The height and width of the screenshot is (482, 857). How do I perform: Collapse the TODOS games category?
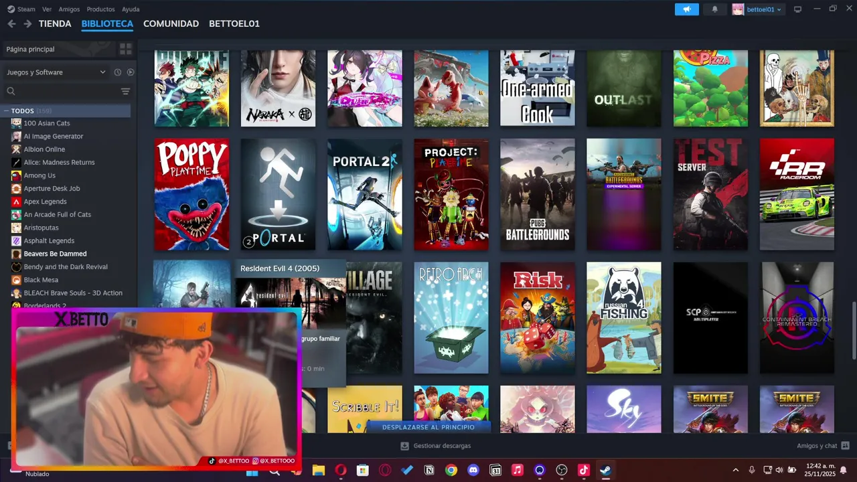click(x=6, y=111)
